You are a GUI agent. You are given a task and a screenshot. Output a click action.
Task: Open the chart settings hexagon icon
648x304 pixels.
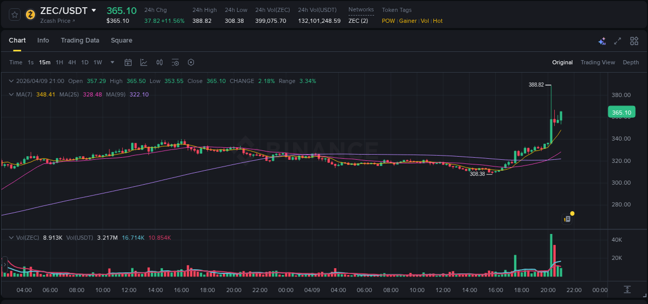click(x=191, y=62)
